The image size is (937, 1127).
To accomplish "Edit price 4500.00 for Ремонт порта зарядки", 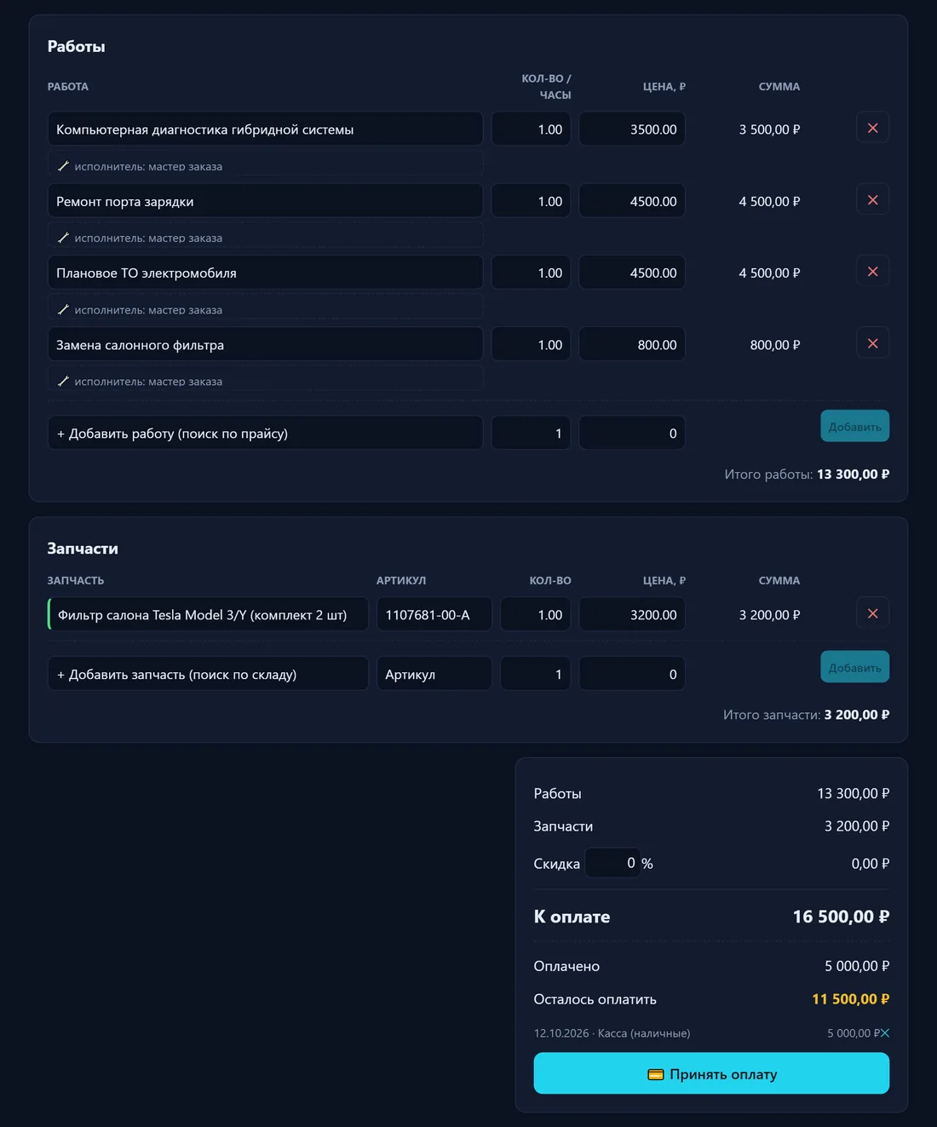I will [632, 201].
